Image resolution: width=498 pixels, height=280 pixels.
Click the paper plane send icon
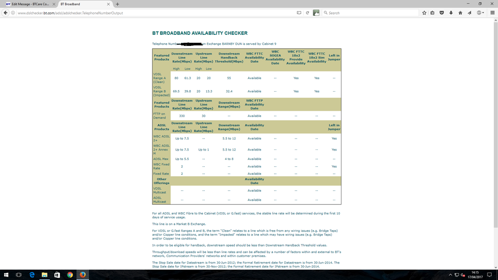pos(470,12)
